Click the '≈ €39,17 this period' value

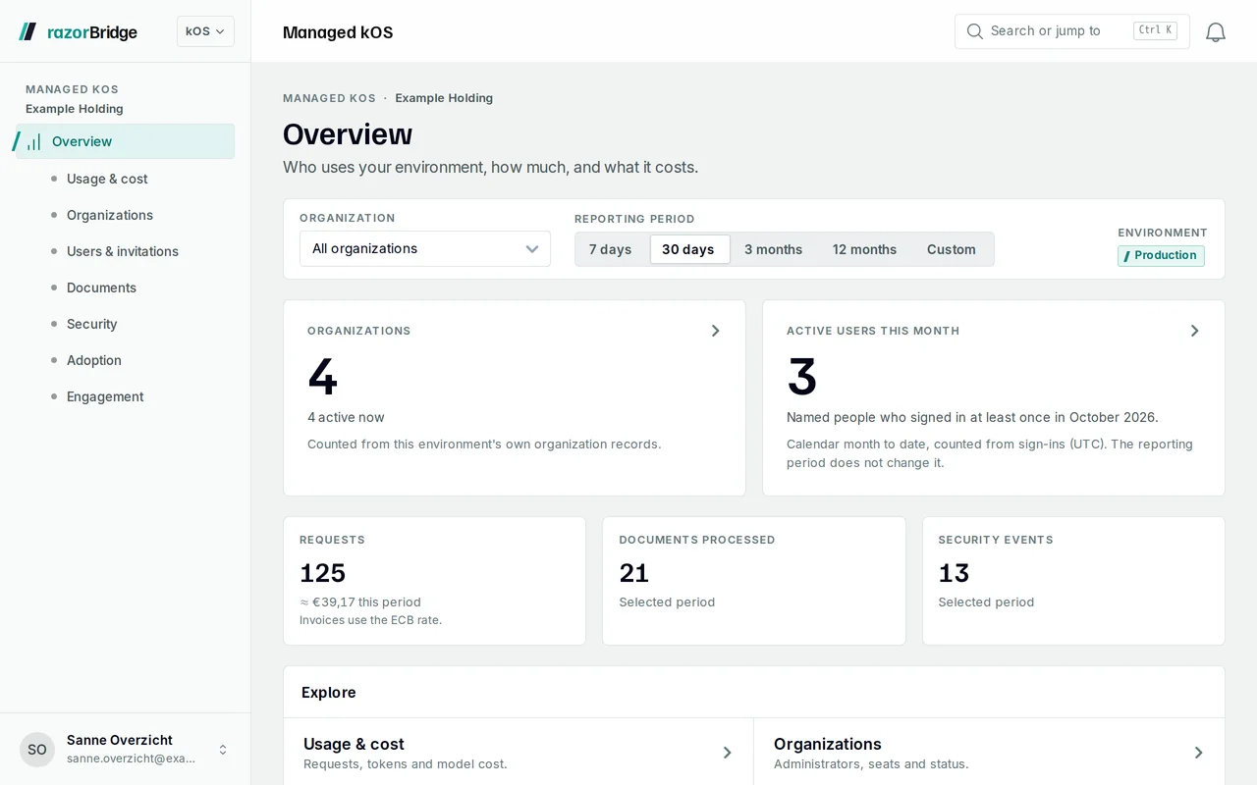point(360,602)
